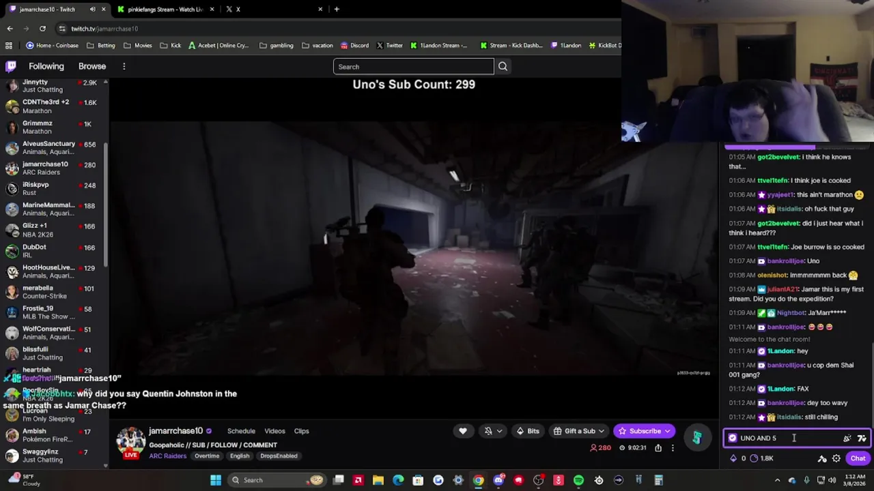The width and height of the screenshot is (874, 491).
Task: Mute the jamarrchase10 Twitch tab audio
Action: pos(92,10)
